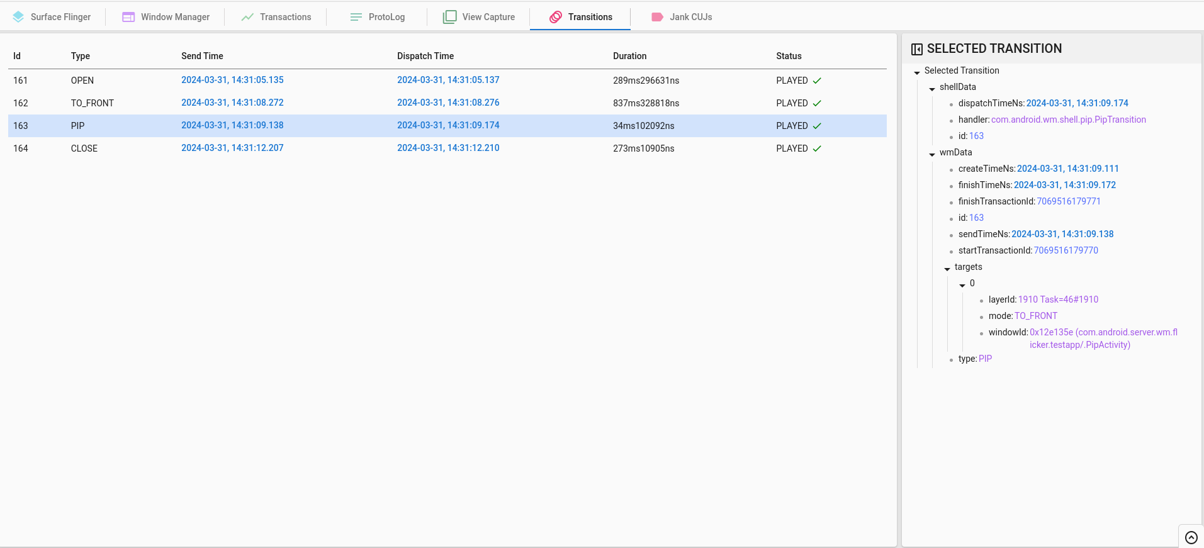This screenshot has width=1204, height=548.
Task: Select the CLOSE transition row 164
Action: pos(84,148)
